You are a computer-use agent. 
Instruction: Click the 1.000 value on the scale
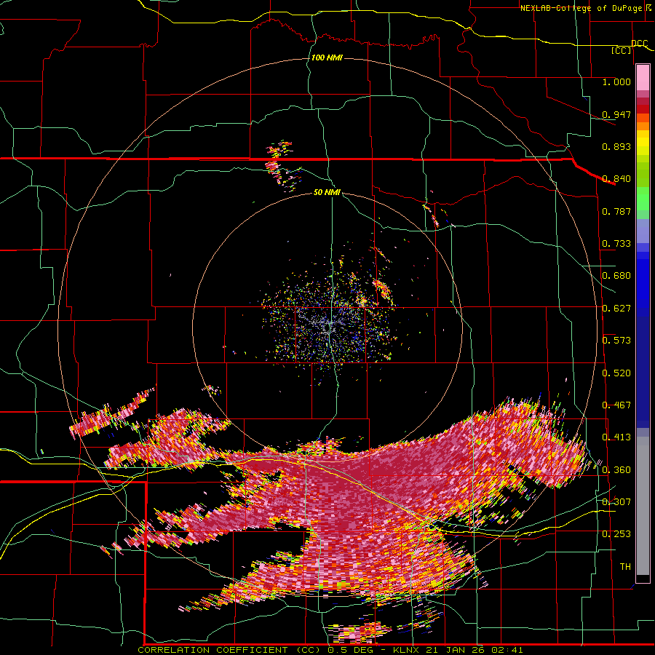[x=616, y=82]
